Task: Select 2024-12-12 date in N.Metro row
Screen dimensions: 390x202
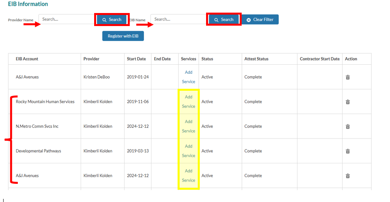Action: [138, 126]
